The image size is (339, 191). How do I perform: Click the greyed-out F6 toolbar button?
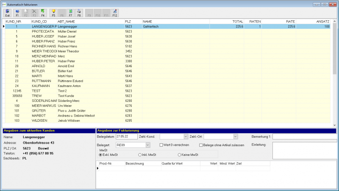tap(62, 13)
